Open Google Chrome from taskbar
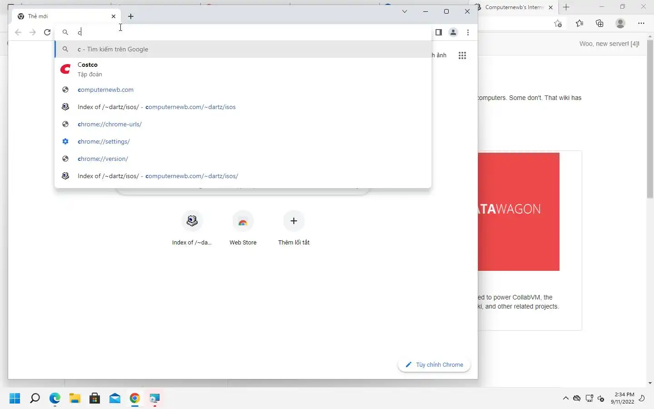 [135, 399]
